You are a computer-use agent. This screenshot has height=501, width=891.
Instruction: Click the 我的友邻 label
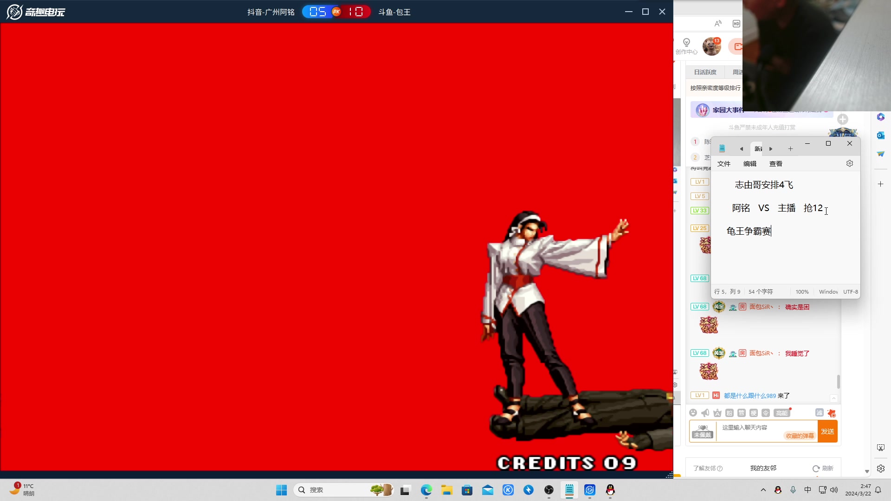click(763, 469)
